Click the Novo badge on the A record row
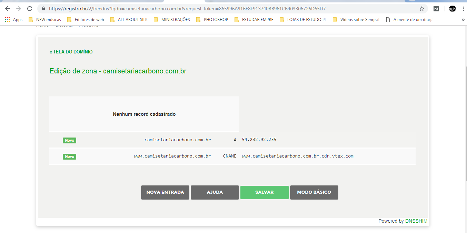The width and height of the screenshot is (467, 233). coord(69,140)
